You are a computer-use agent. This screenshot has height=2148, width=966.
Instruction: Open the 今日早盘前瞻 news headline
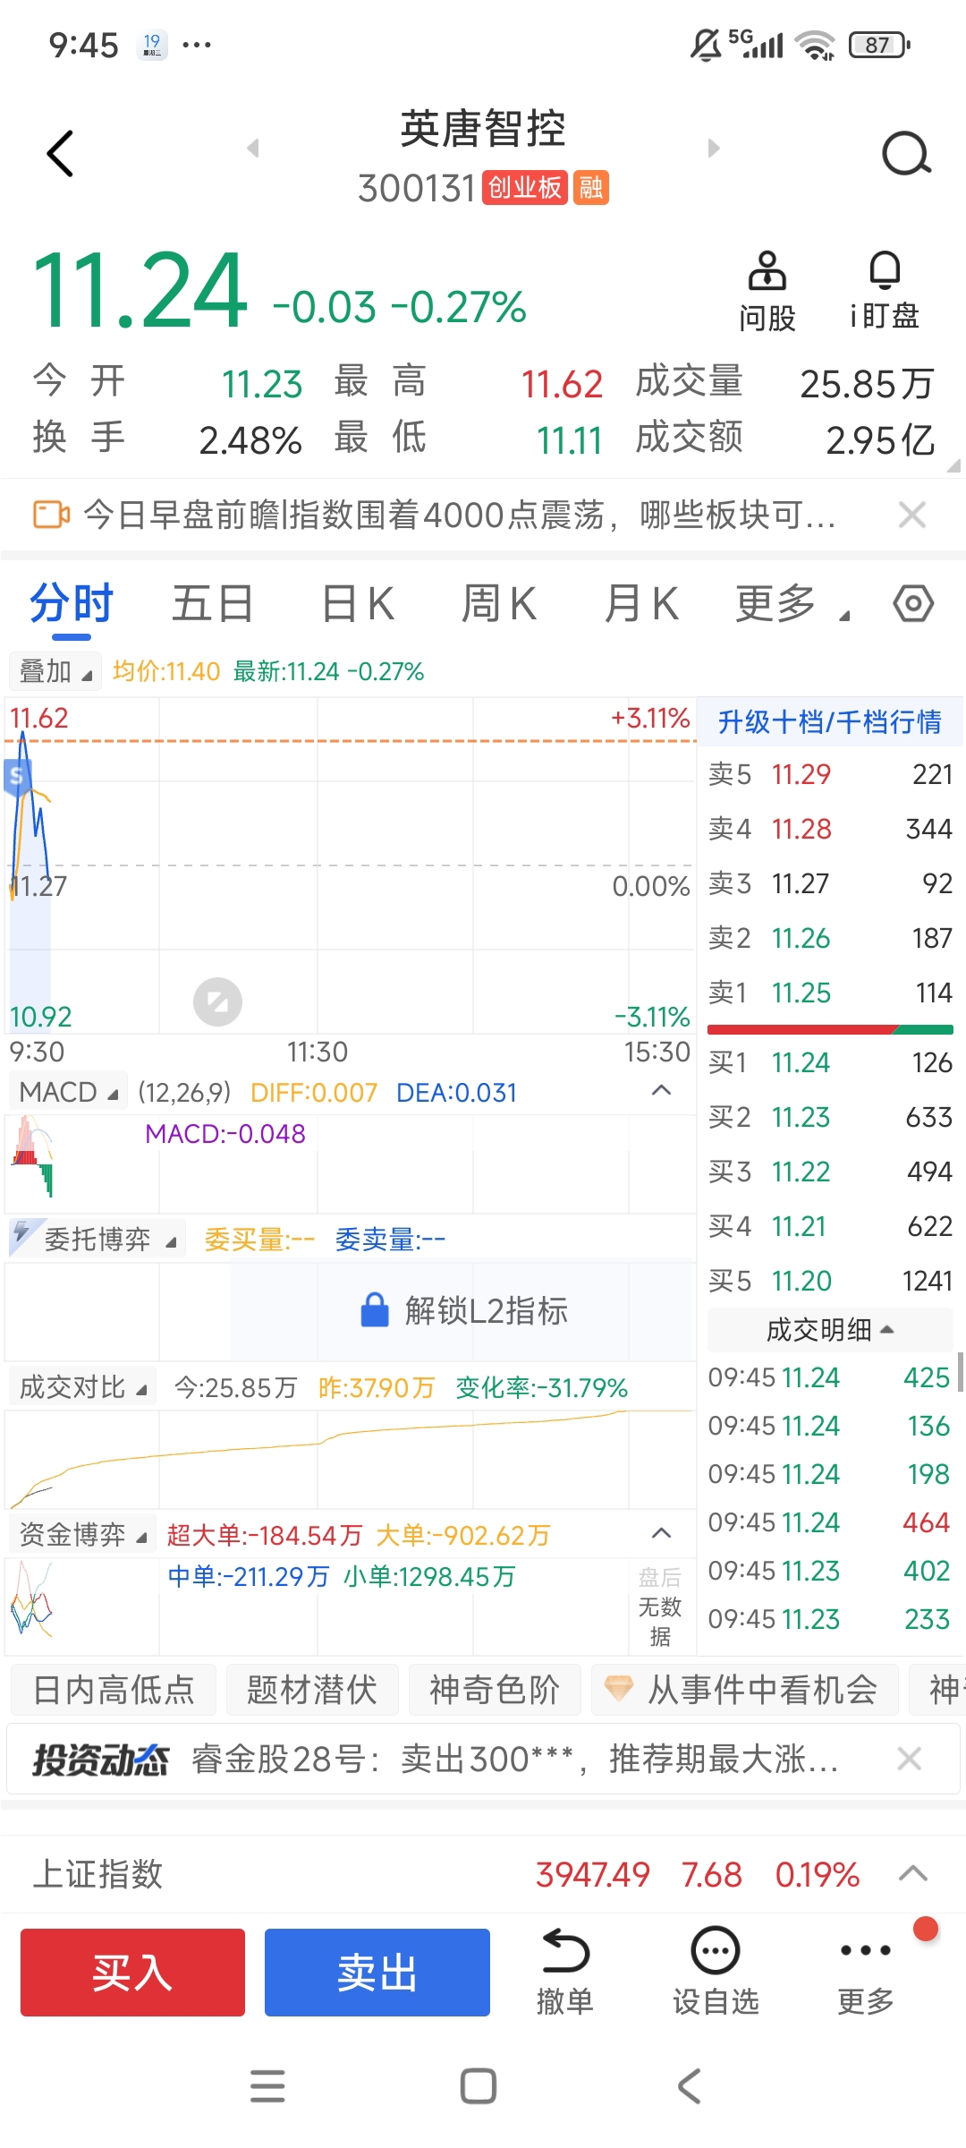point(460,515)
